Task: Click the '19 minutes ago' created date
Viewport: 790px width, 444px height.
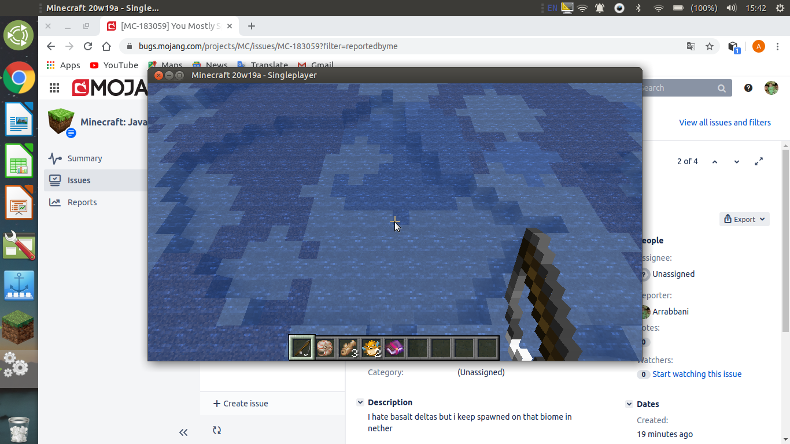Action: [x=665, y=434]
